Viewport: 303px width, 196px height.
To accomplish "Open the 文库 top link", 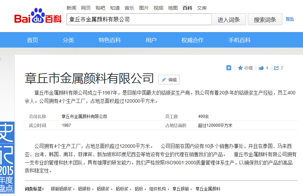I will (x=202, y=8).
